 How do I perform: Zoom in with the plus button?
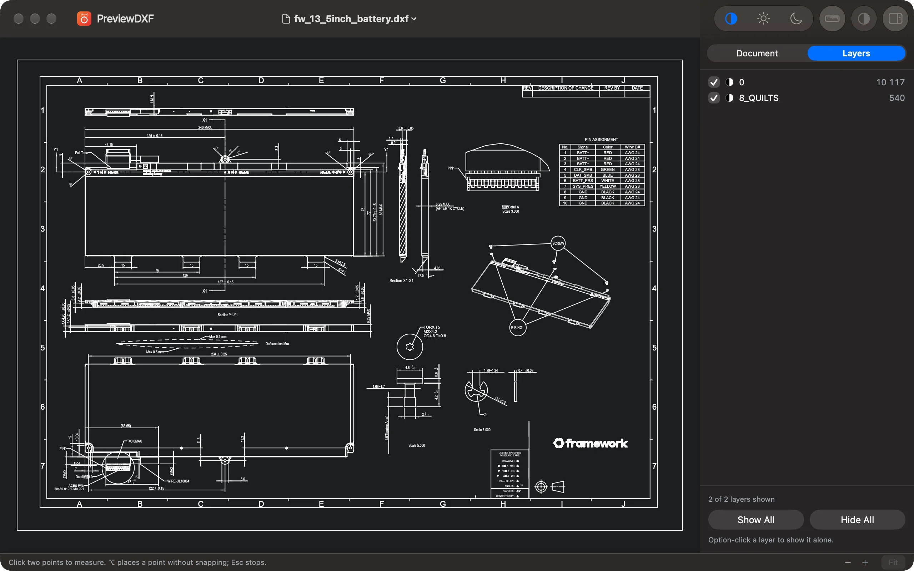(x=865, y=562)
